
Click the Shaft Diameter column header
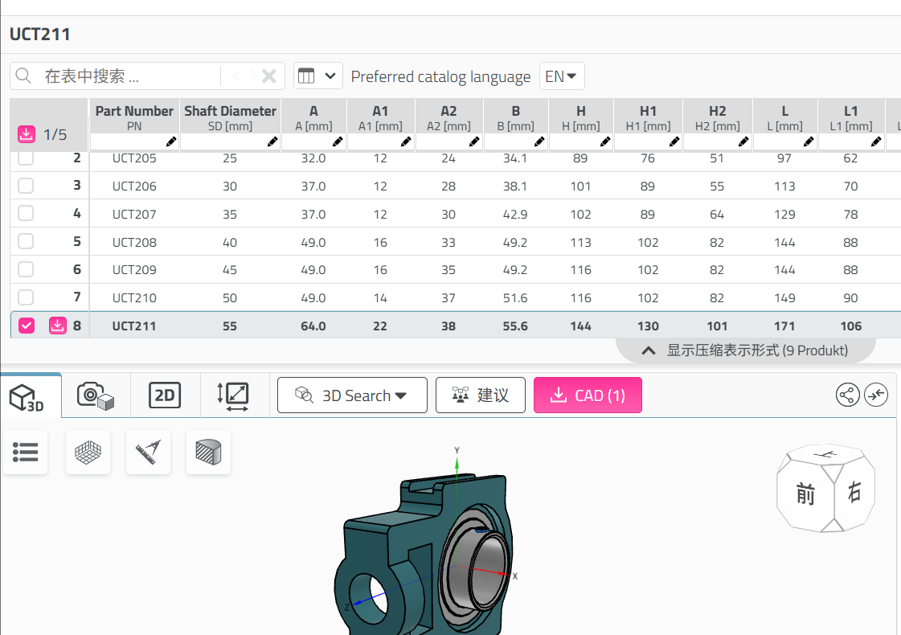click(230, 117)
